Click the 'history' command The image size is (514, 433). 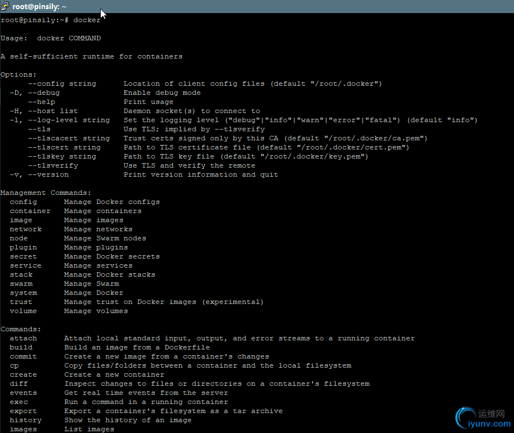(x=26, y=420)
